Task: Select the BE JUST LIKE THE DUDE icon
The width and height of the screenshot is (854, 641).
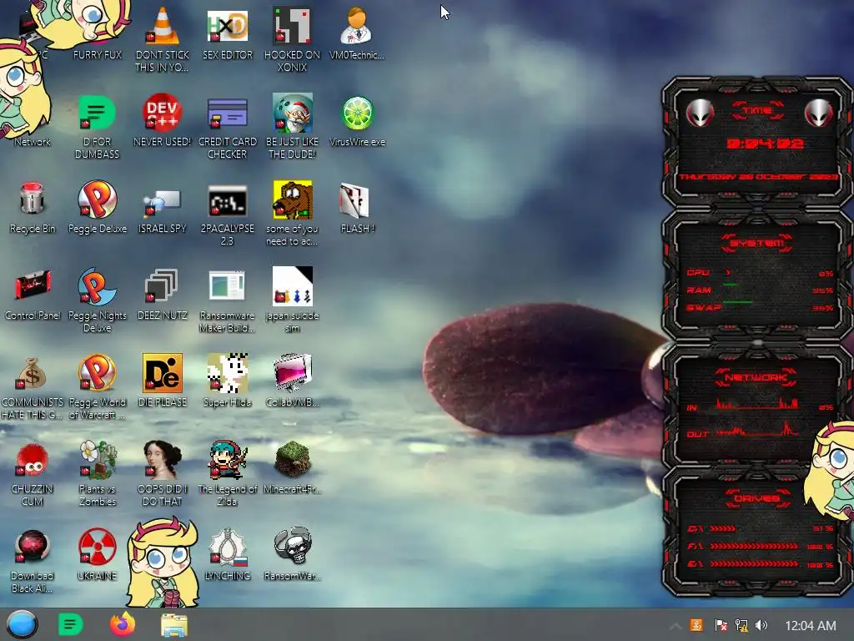Action: (x=293, y=127)
